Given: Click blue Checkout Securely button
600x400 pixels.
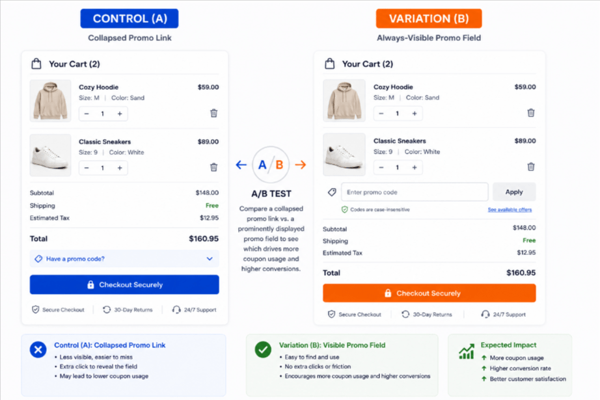Looking at the screenshot, I should tap(124, 284).
